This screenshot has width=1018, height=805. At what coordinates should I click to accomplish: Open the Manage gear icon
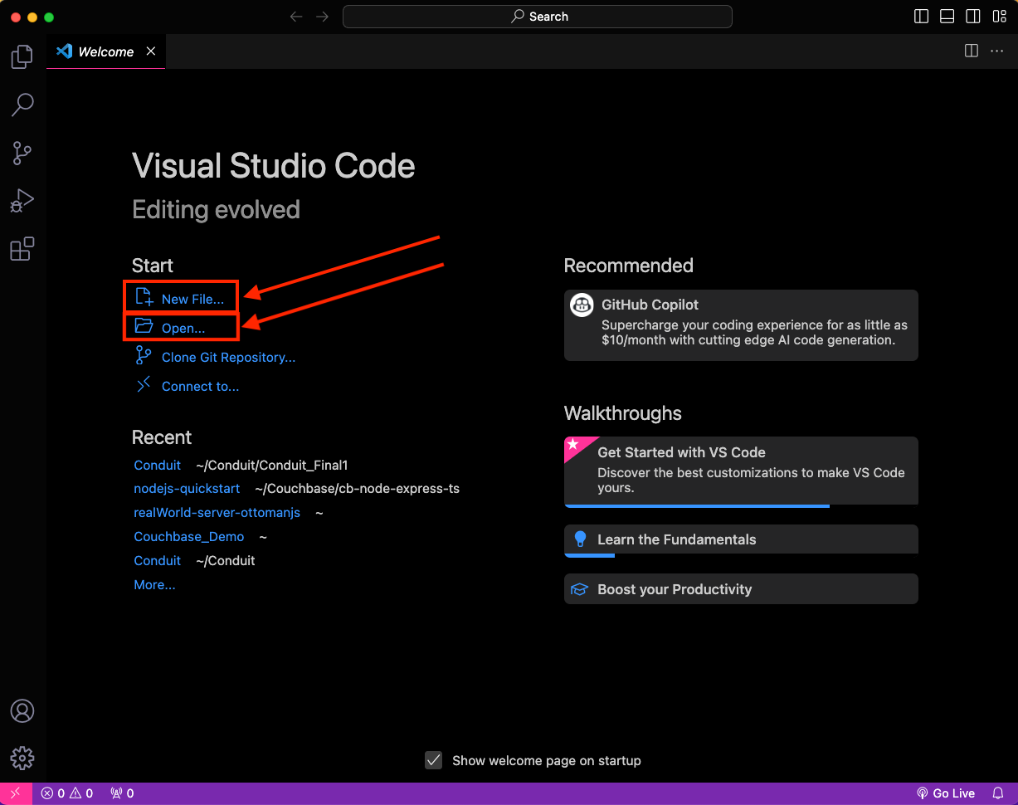22,758
